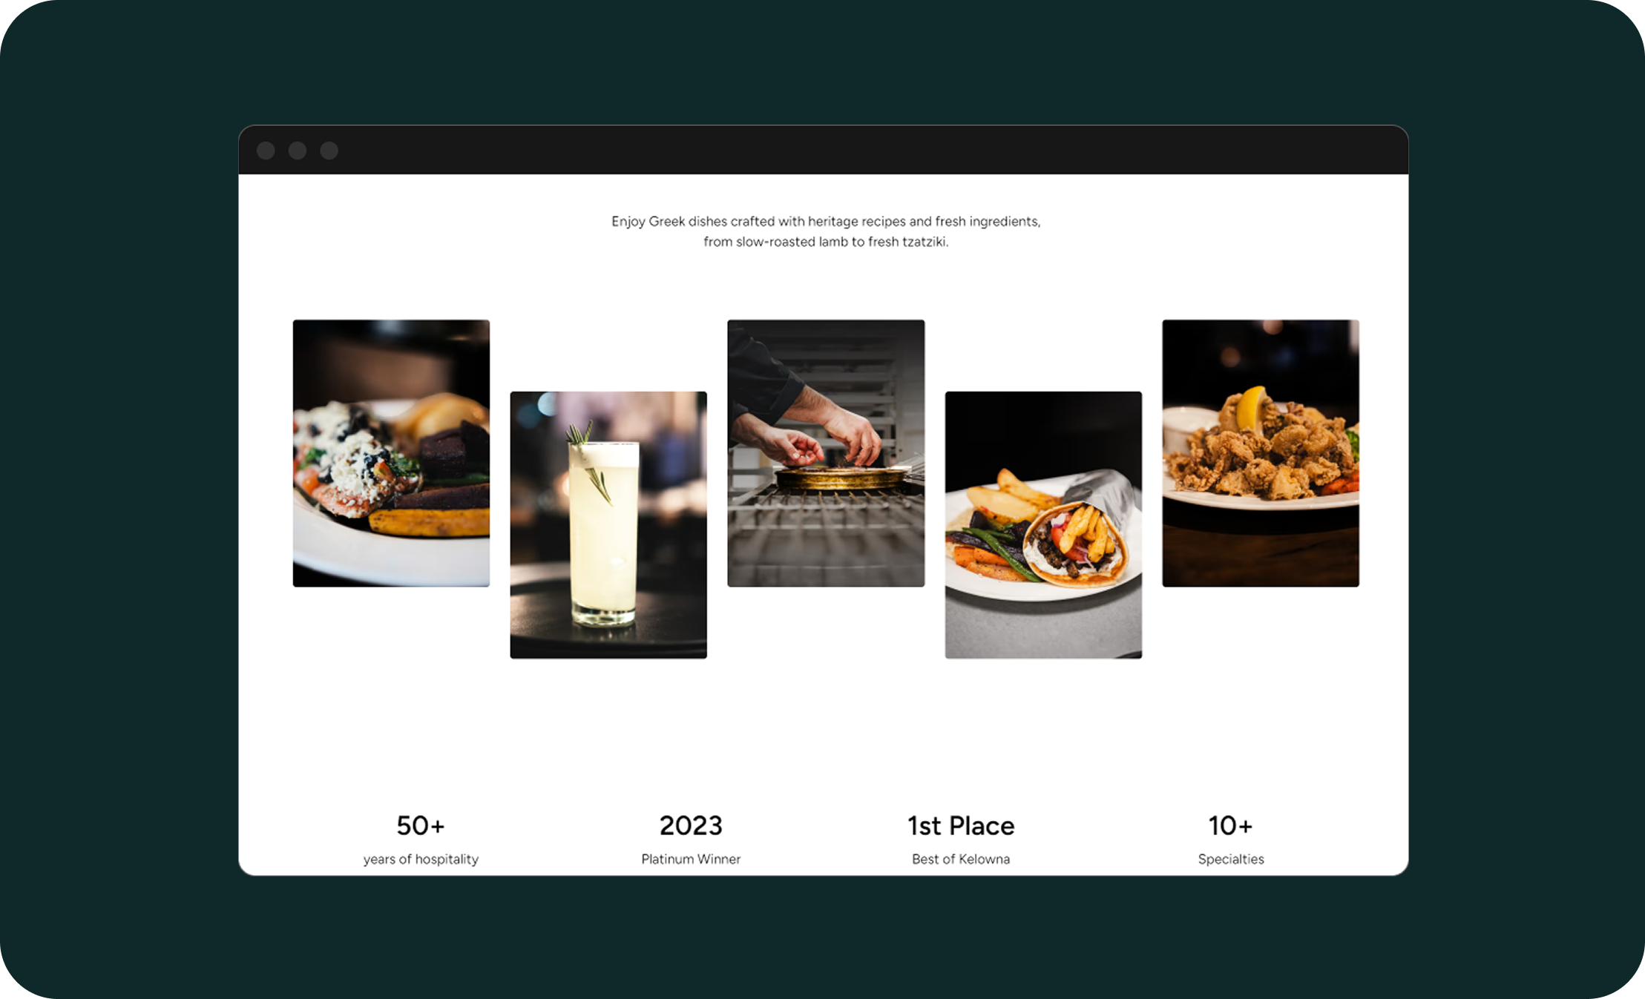Click the '1st Place' heading
Screen dimensions: 1645x999
click(x=961, y=825)
